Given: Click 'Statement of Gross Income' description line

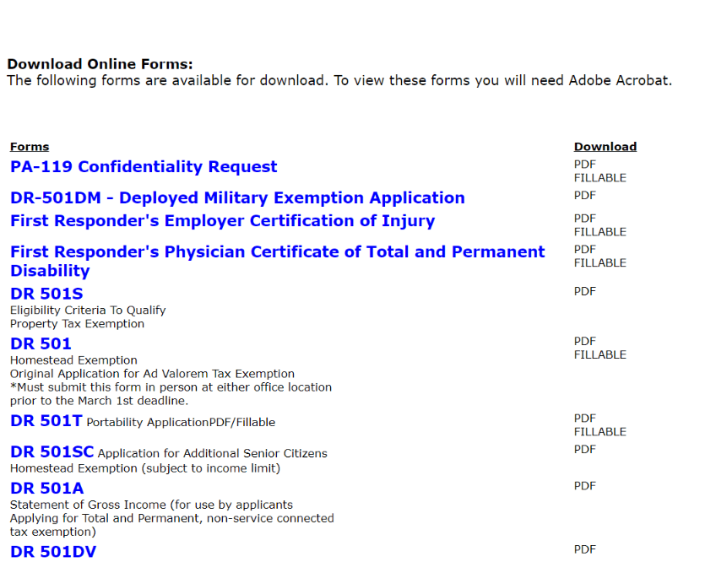Looking at the screenshot, I should 151,505.
